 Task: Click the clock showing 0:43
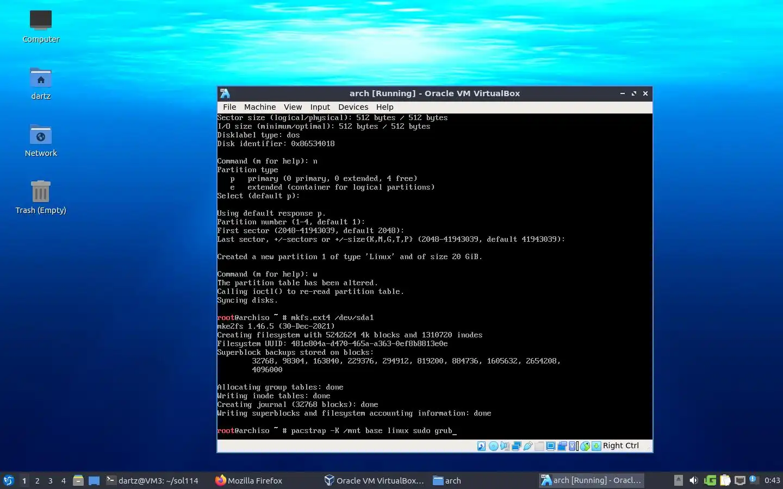coord(772,480)
